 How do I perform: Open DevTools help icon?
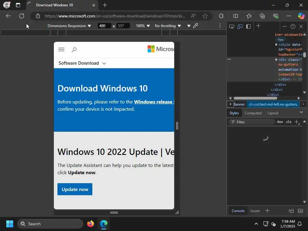click(x=293, y=26)
